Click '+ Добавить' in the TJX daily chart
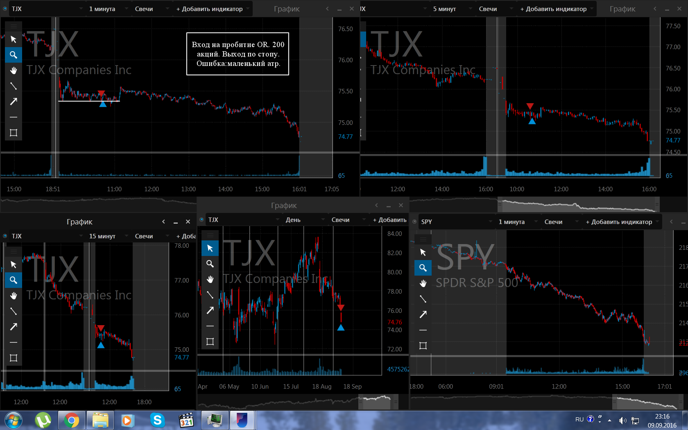This screenshot has height=430, width=688. click(389, 220)
